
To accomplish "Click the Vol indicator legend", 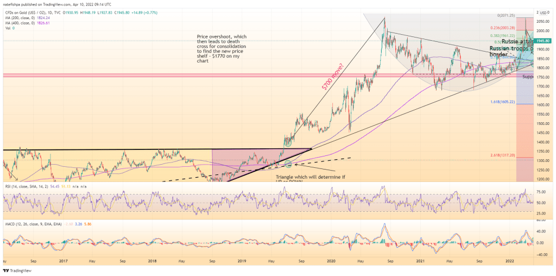I will (x=8, y=28).
